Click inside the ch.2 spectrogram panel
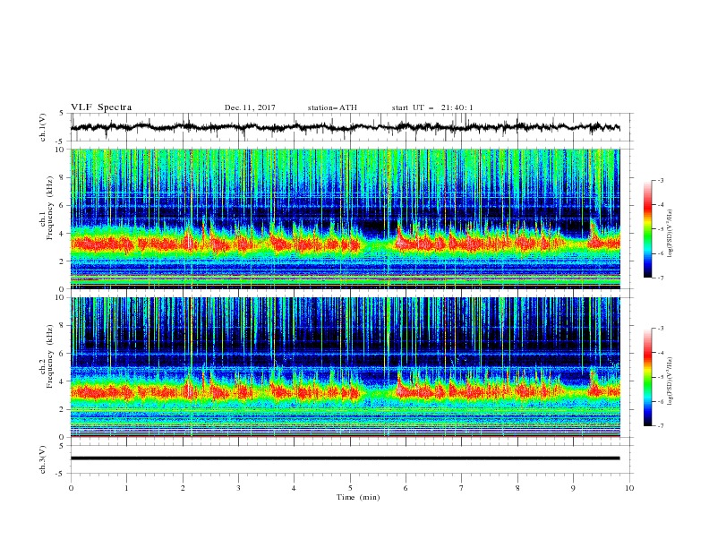This screenshot has width=709, height=548. click(x=346, y=367)
